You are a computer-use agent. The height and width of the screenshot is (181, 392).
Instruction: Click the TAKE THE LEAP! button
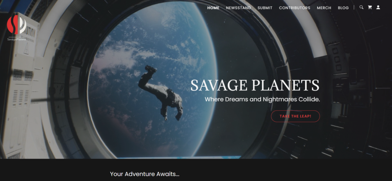[x=295, y=116]
